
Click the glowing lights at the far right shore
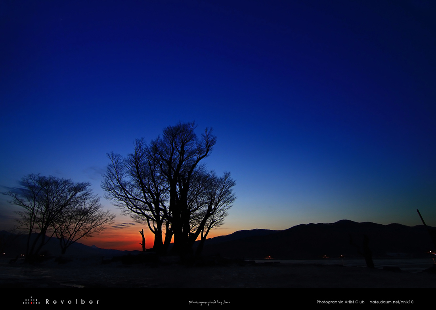coord(431,253)
